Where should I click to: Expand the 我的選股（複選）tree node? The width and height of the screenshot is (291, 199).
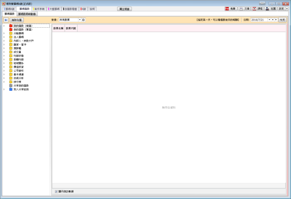pos(4,26)
